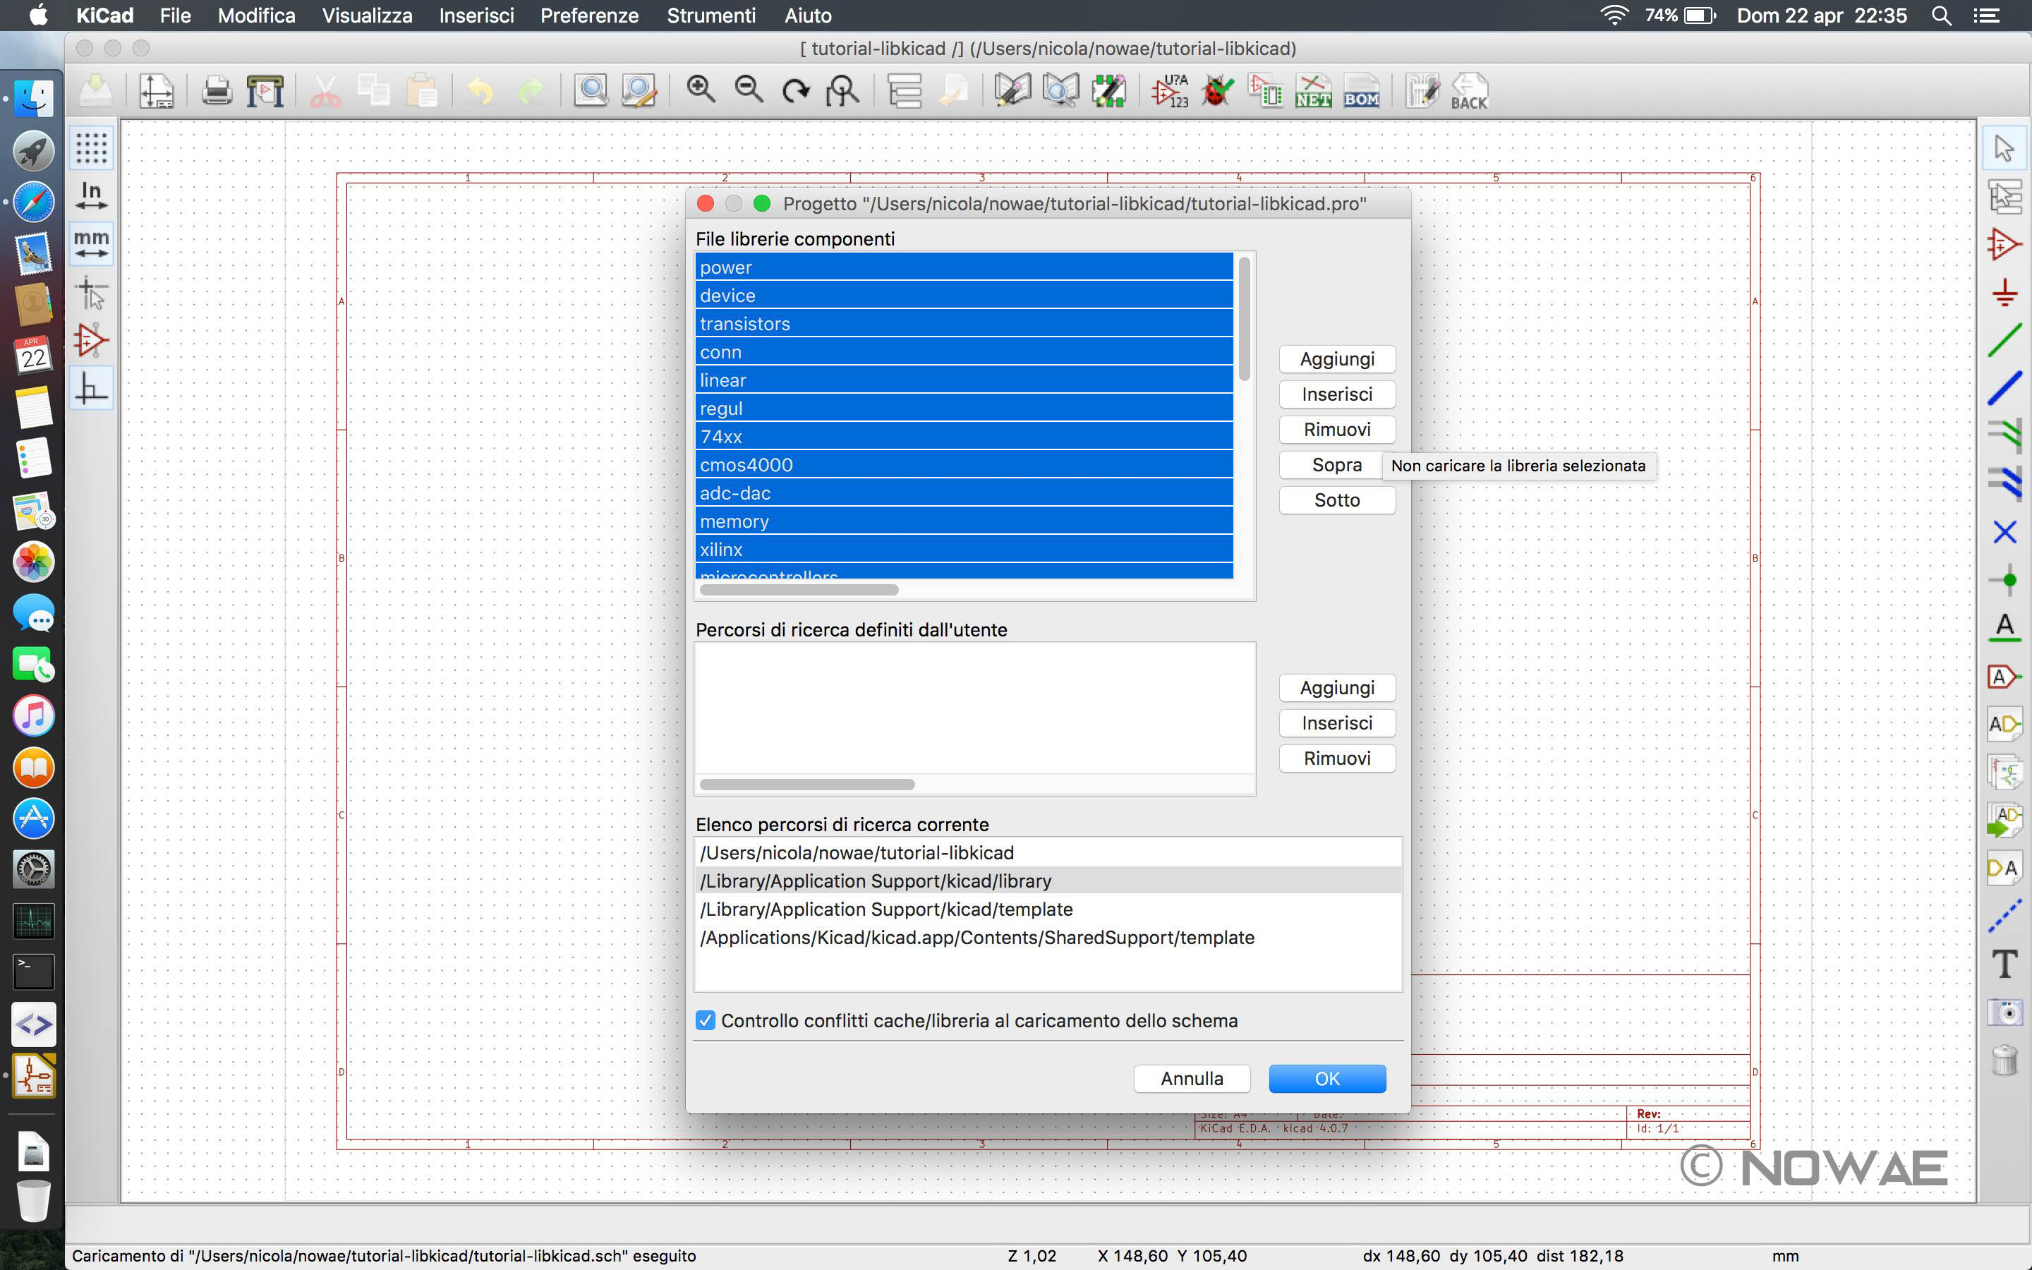This screenshot has width=2032, height=1270.
Task: Open Terminal from the Dock
Action: click(x=34, y=972)
